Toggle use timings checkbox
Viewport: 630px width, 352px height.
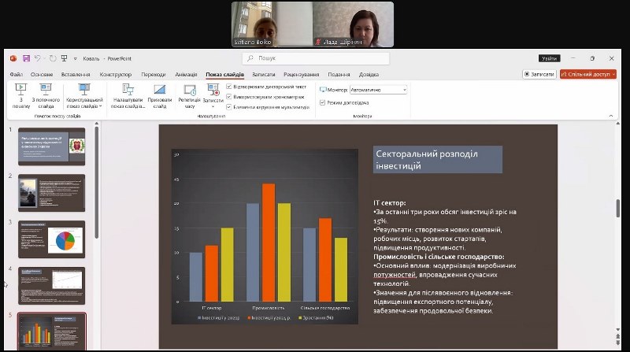pyautogui.click(x=228, y=96)
